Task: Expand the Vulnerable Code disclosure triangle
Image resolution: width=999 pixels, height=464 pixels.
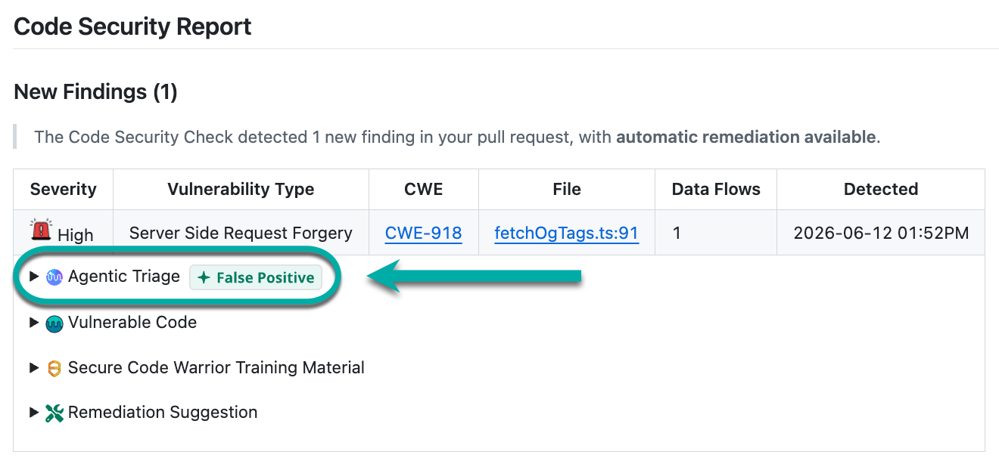Action: pos(33,323)
